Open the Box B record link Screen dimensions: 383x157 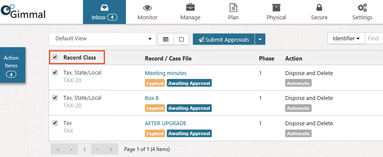(x=152, y=98)
